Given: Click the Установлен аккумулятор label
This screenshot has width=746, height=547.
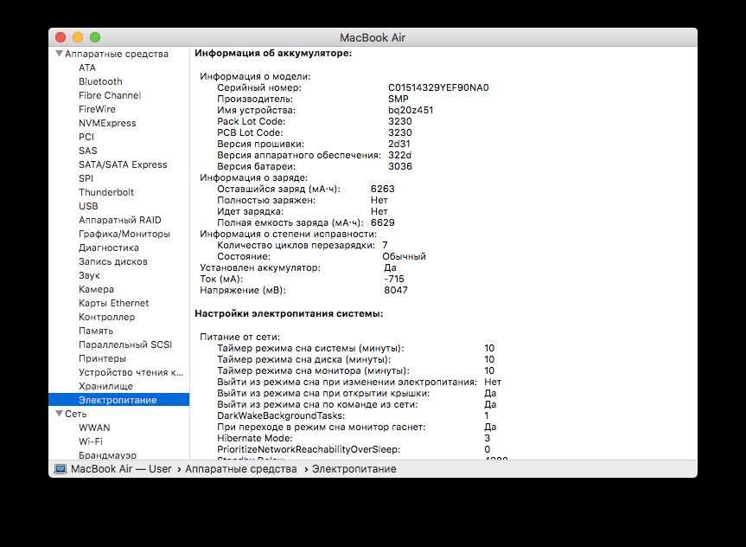Looking at the screenshot, I should (x=260, y=267).
